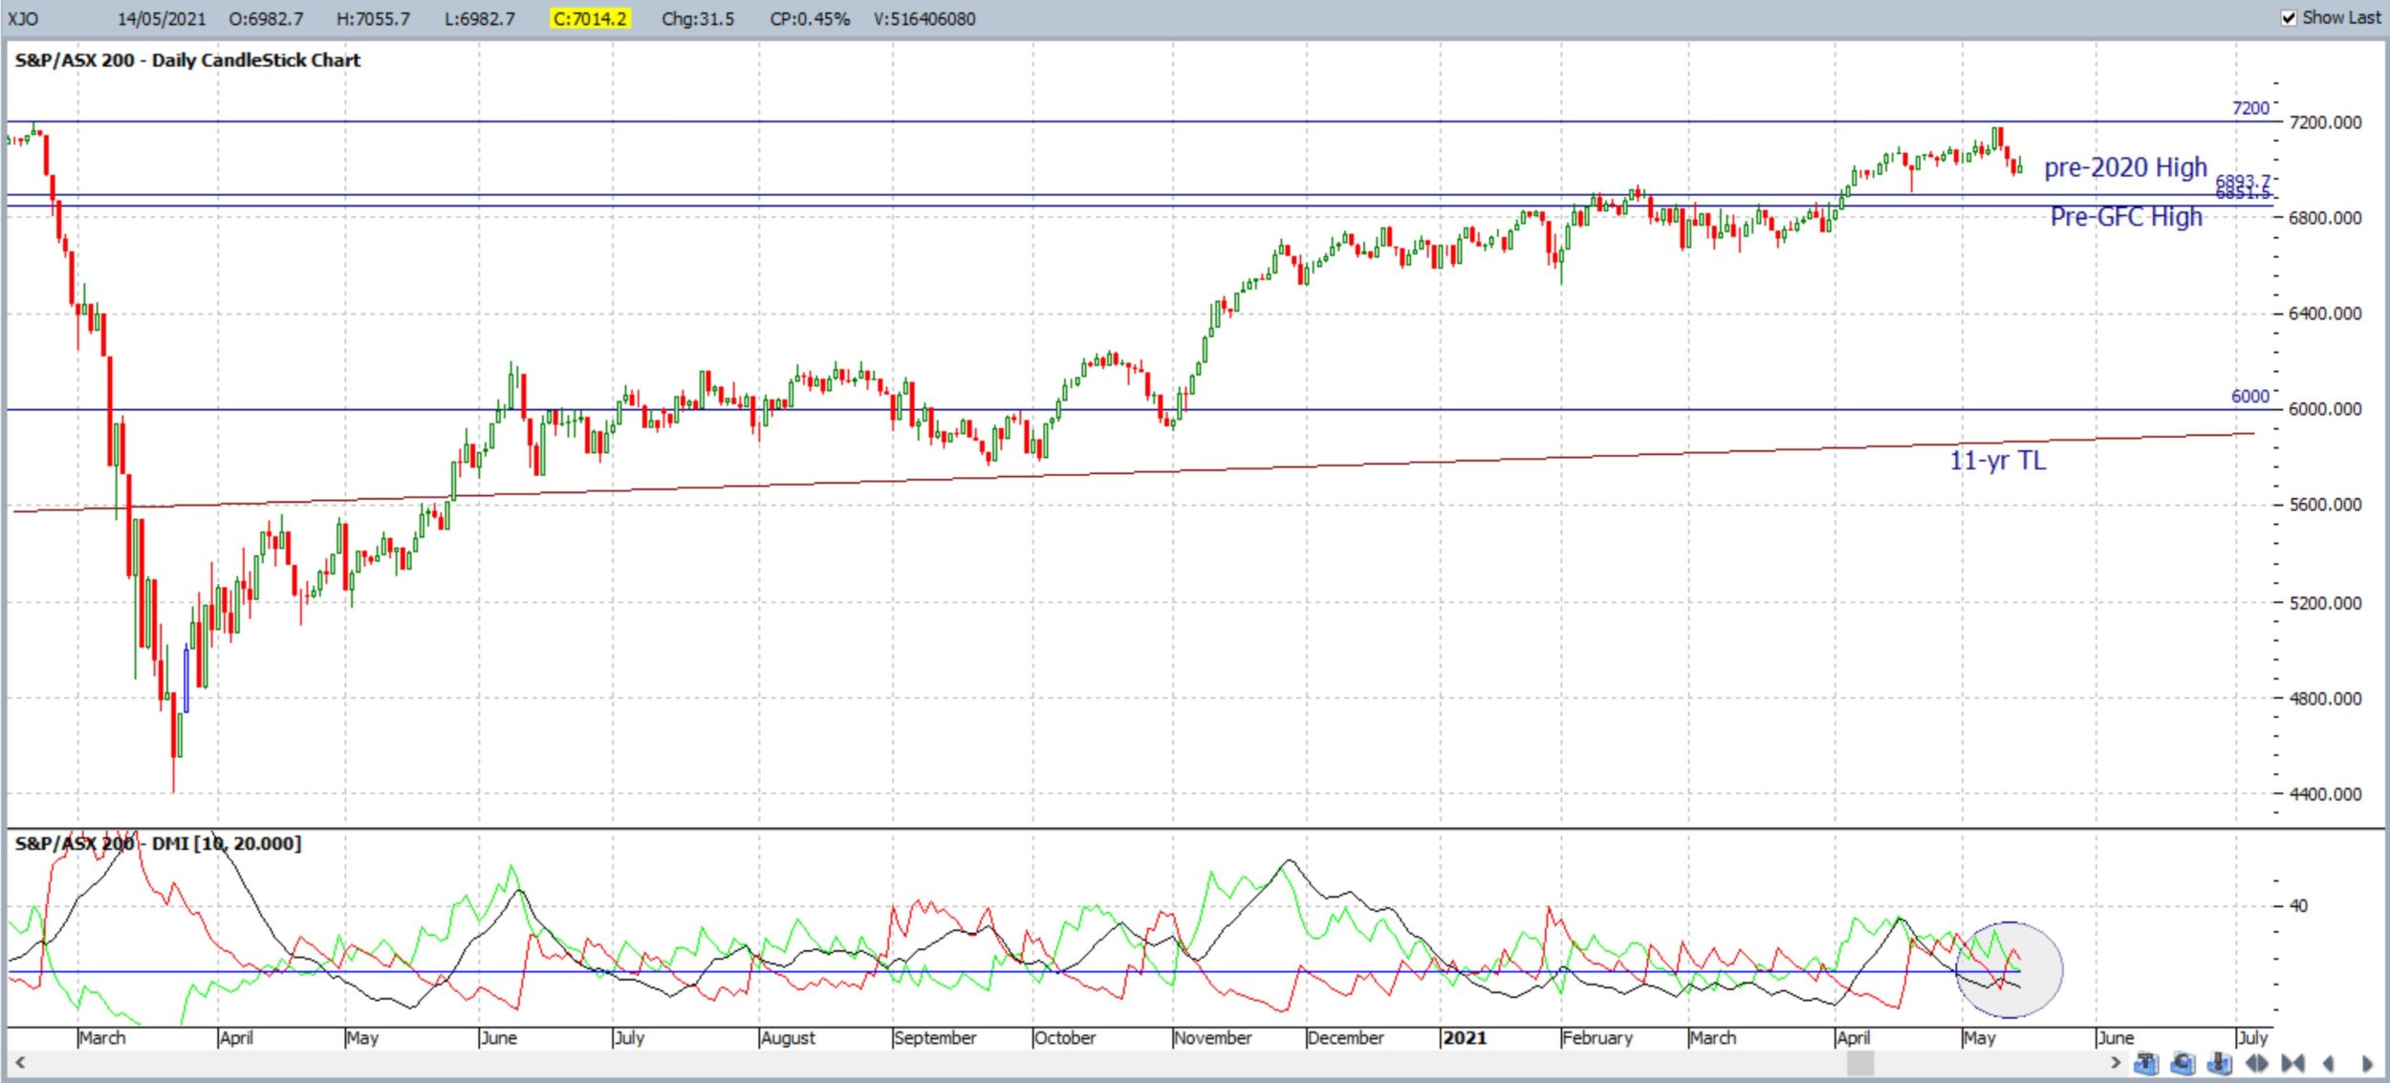Click the blue 'C' chart tool icon
This screenshot has height=1083, width=2390.
(2184, 1063)
